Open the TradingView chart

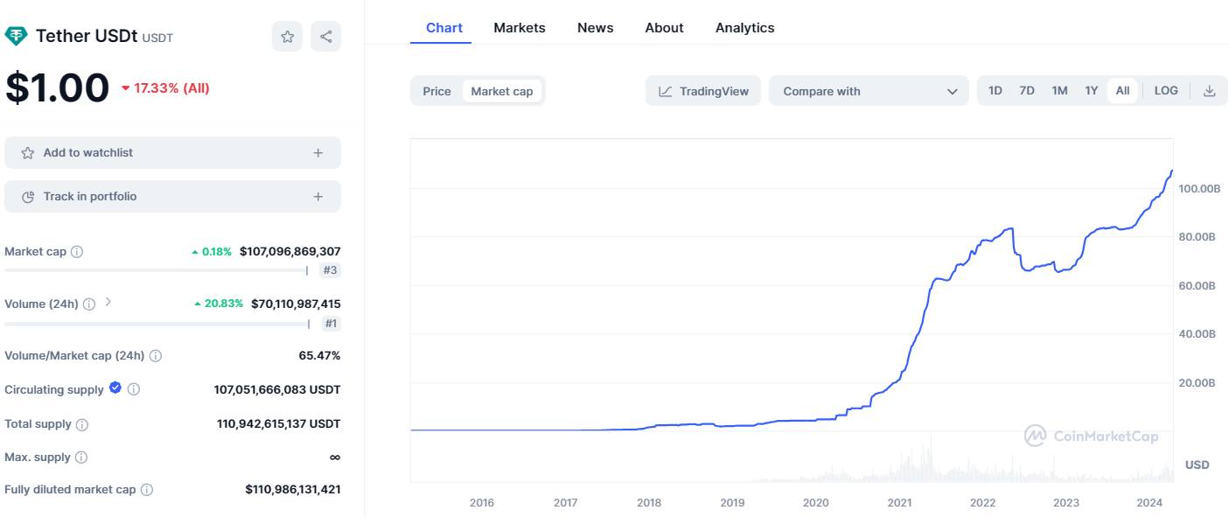[703, 91]
